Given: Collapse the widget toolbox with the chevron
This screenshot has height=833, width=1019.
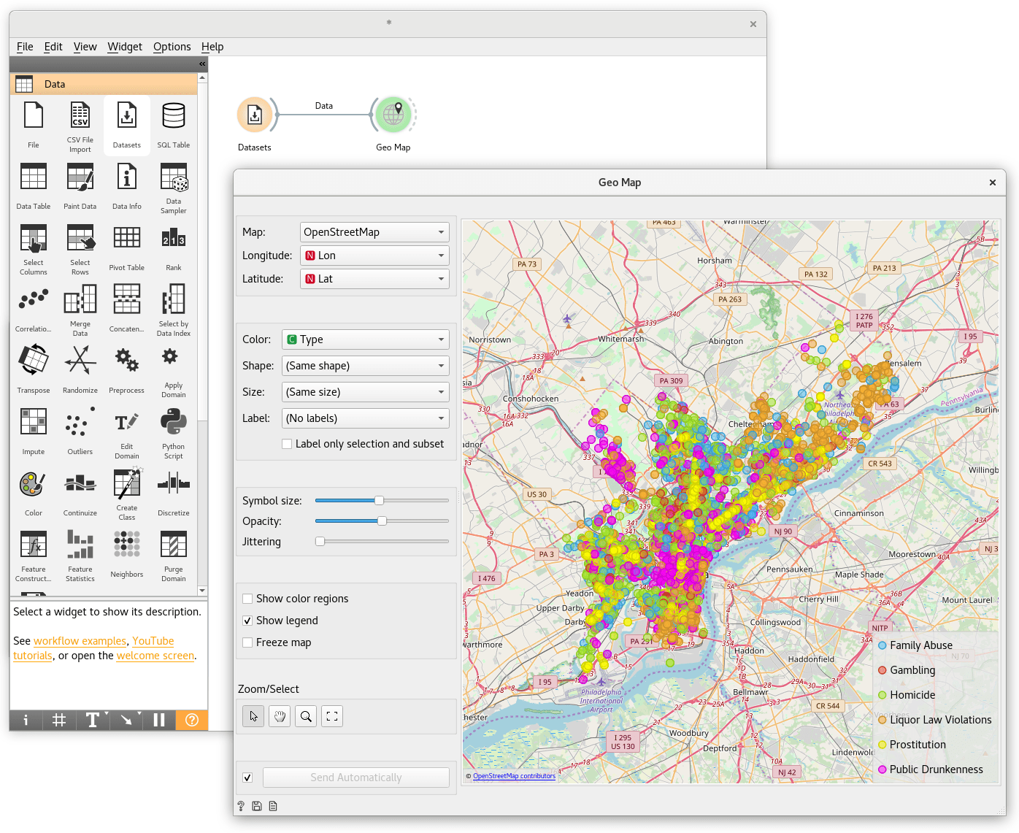Looking at the screenshot, I should click(201, 64).
